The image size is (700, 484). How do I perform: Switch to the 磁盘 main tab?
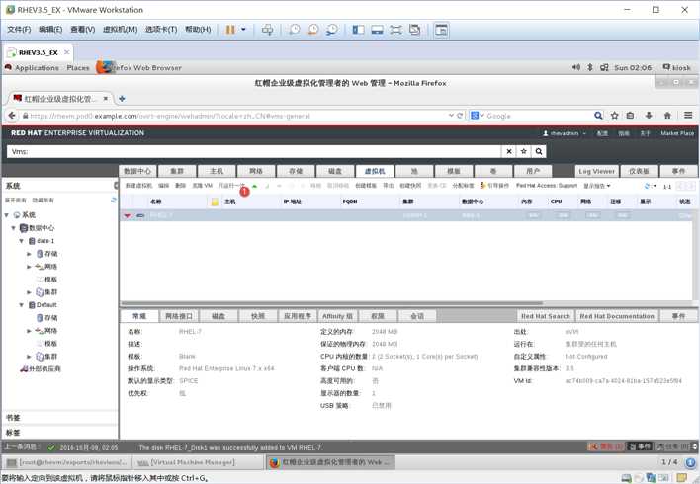coord(335,171)
